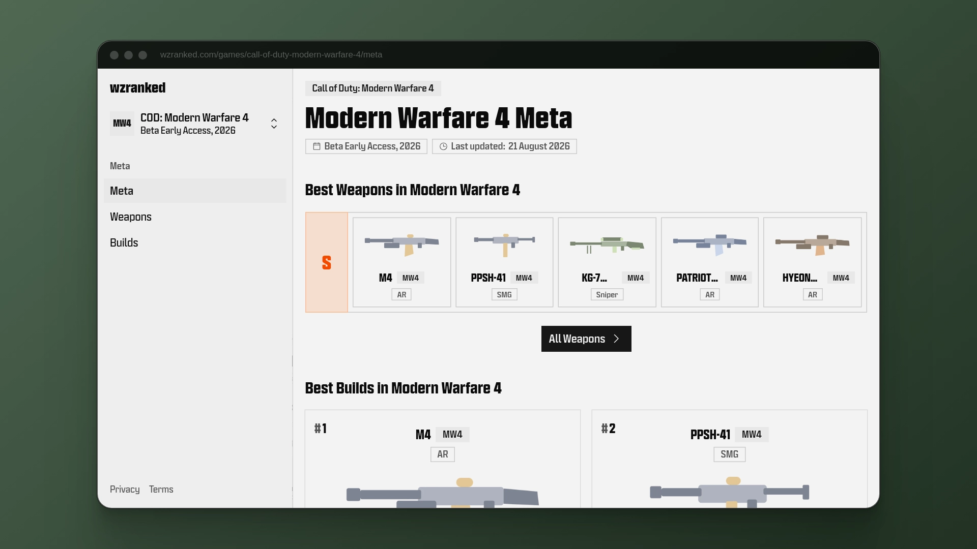Click the AR tag under PATRIOT
This screenshot has width=977, height=549.
click(x=710, y=294)
